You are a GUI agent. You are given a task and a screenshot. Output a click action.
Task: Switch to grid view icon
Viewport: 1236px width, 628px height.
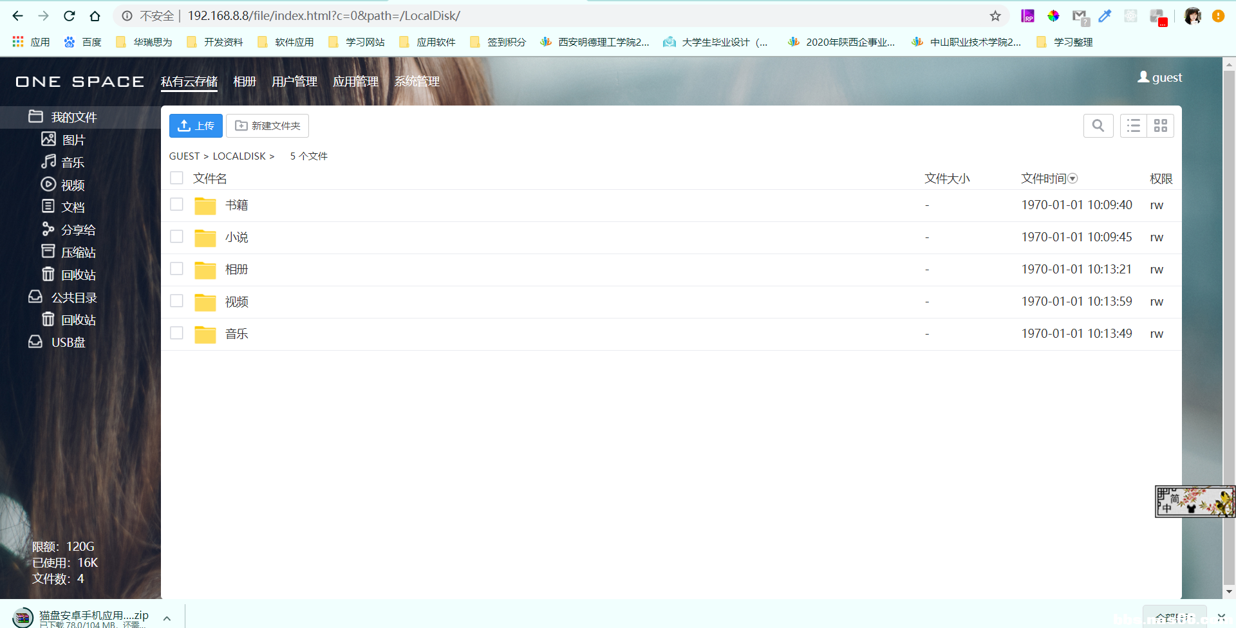click(x=1161, y=125)
